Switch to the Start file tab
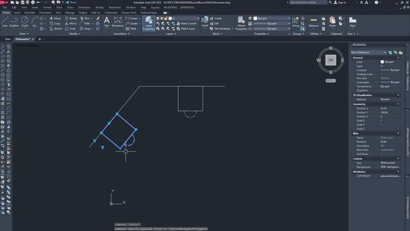The height and width of the screenshot is (231, 410). pyautogui.click(x=8, y=39)
